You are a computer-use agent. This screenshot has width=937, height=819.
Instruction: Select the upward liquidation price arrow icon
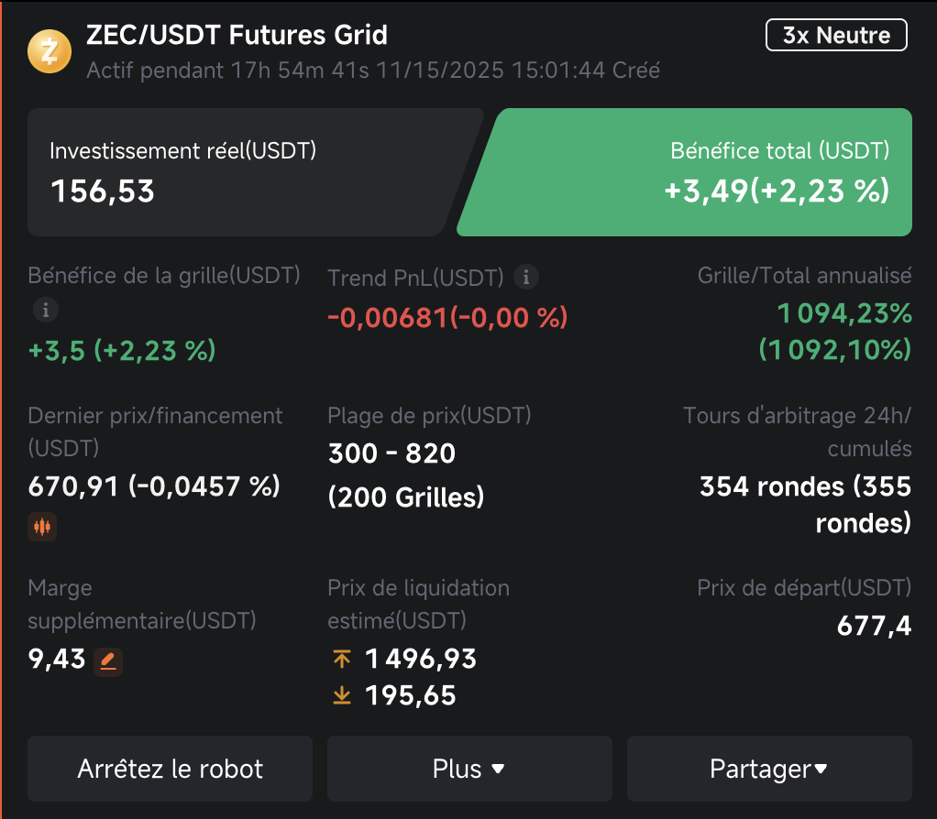click(341, 659)
